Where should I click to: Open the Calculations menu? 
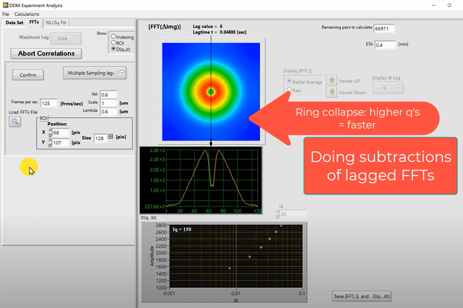(x=27, y=14)
